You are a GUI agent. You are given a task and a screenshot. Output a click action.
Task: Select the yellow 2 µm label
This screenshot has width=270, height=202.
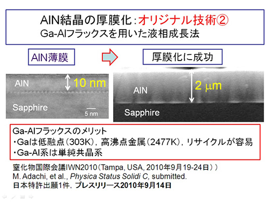coord(208,85)
